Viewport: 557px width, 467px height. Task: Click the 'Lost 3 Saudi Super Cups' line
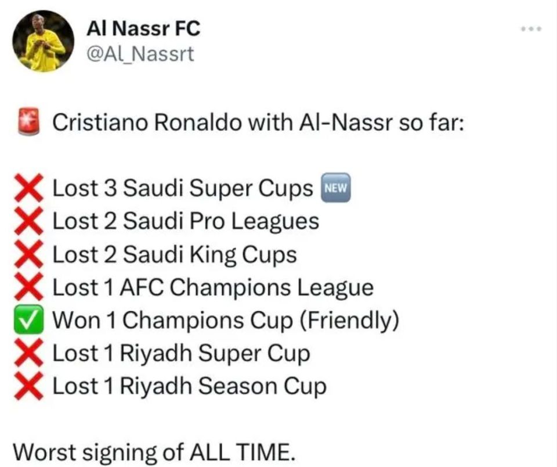(x=183, y=189)
